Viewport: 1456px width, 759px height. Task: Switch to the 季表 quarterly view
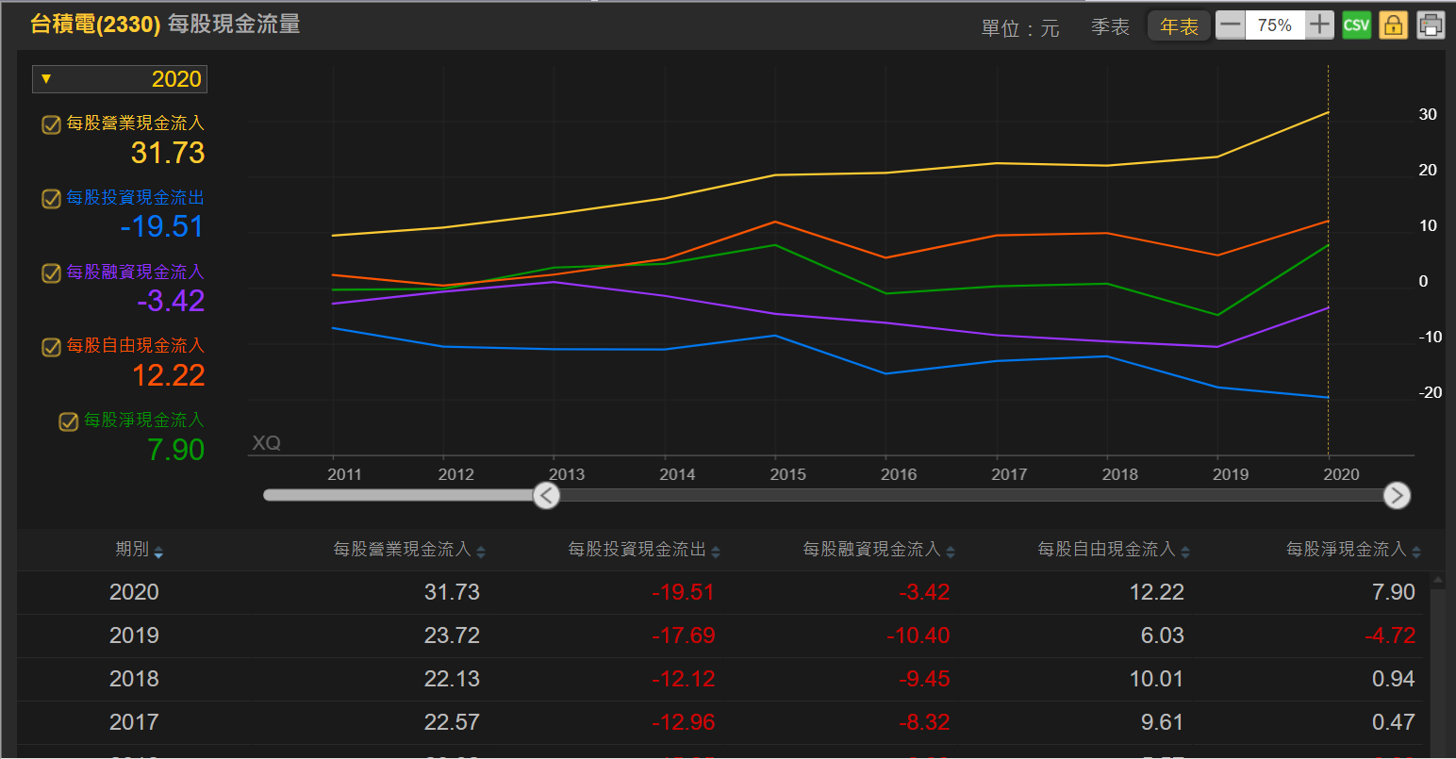1110,27
